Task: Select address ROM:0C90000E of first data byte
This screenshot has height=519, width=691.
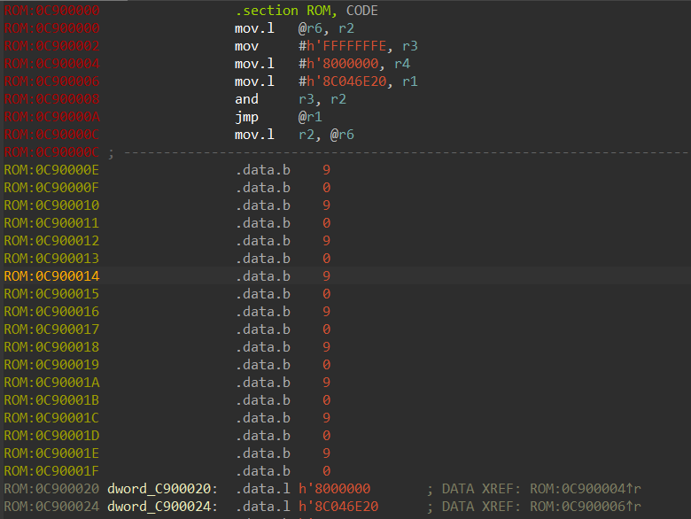Action: [x=51, y=170]
